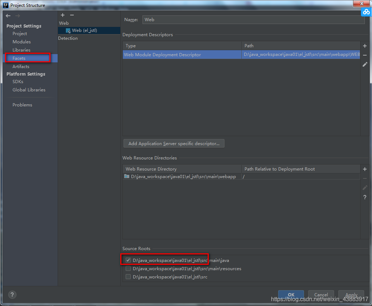Open the Detection entry

pyautogui.click(x=68, y=38)
